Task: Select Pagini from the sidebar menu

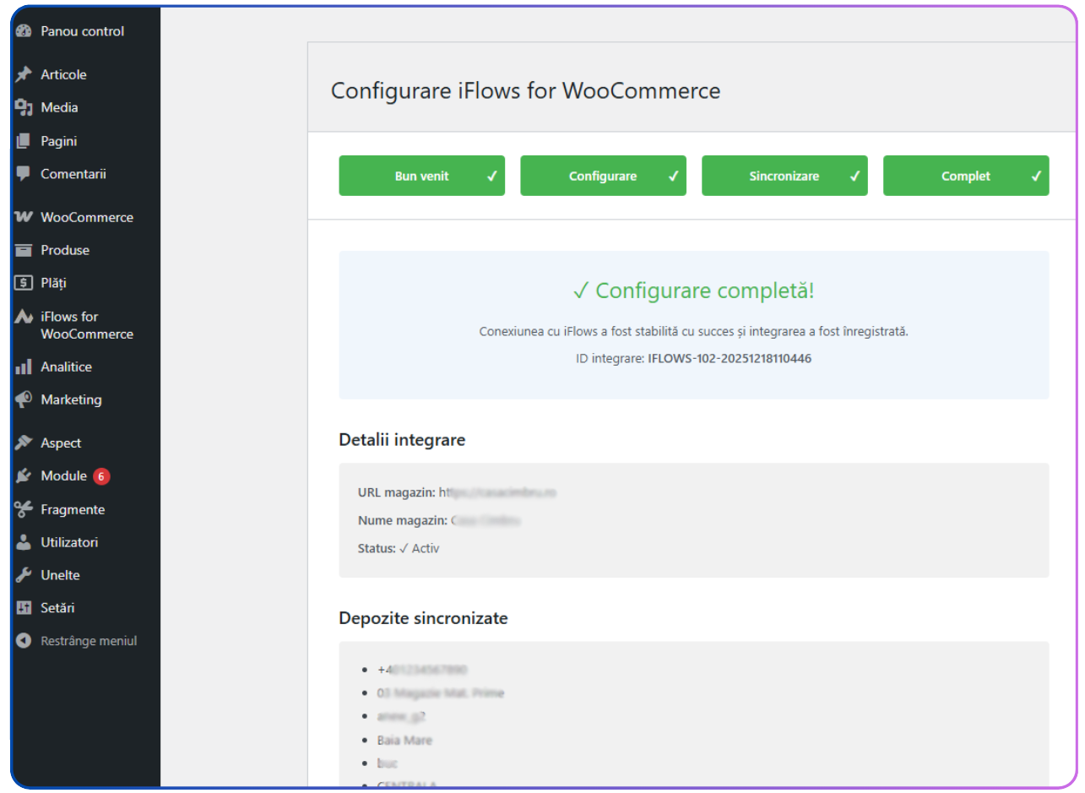Action: pyautogui.click(x=55, y=140)
